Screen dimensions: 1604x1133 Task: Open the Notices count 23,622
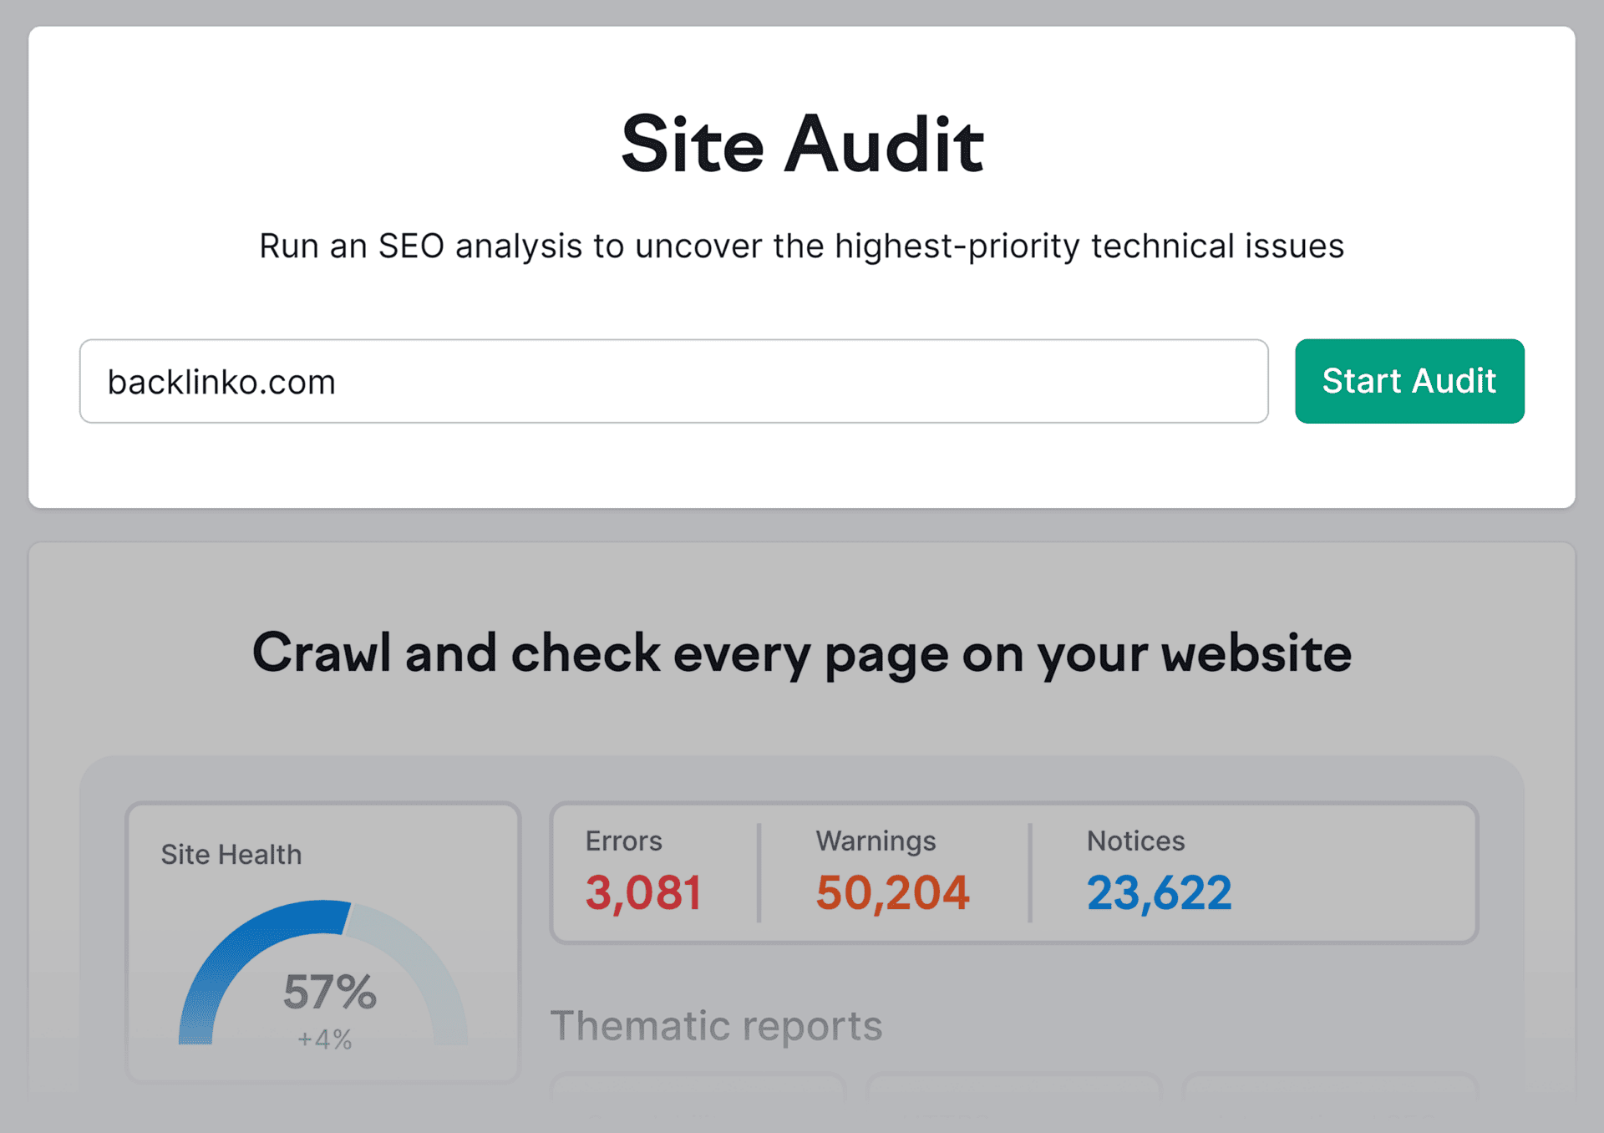click(x=1159, y=892)
